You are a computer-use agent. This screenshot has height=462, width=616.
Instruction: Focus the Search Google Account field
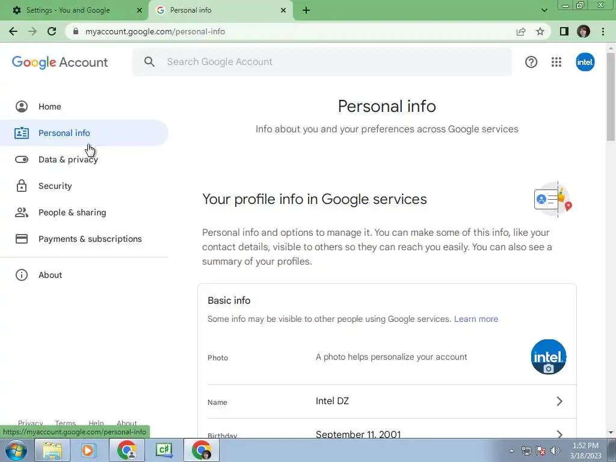coord(322,62)
